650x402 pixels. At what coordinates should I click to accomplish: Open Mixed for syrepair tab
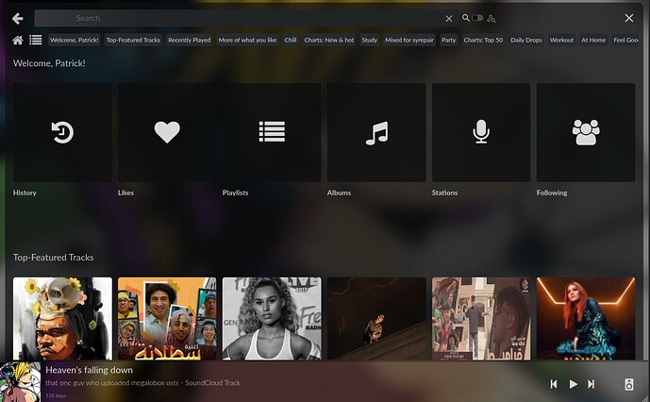pos(409,40)
